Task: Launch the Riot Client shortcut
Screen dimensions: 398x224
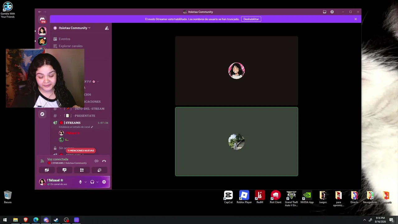Action: click(x=275, y=197)
